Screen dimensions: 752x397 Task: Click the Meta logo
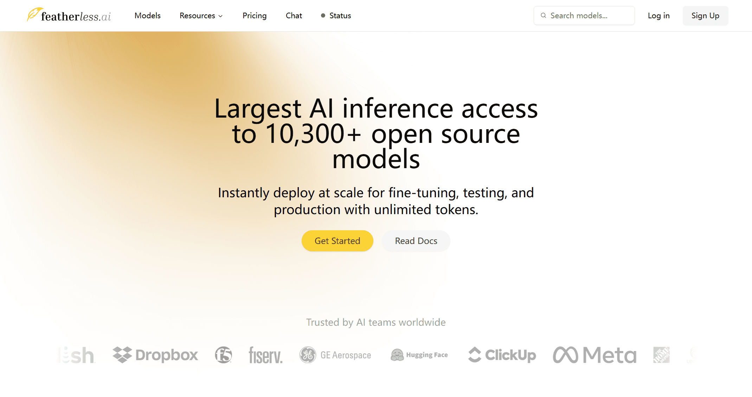[594, 355]
